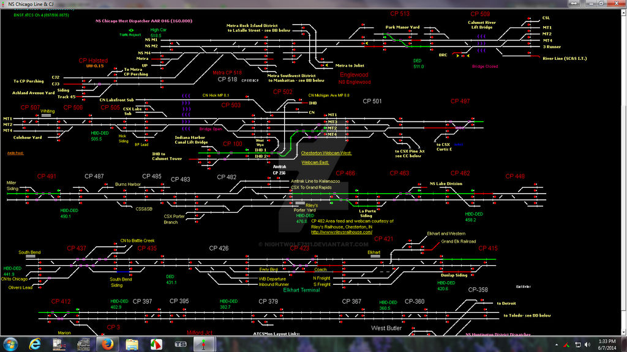Click the CP 502 label
Viewport: 627px width, 352px height.
tap(283, 92)
